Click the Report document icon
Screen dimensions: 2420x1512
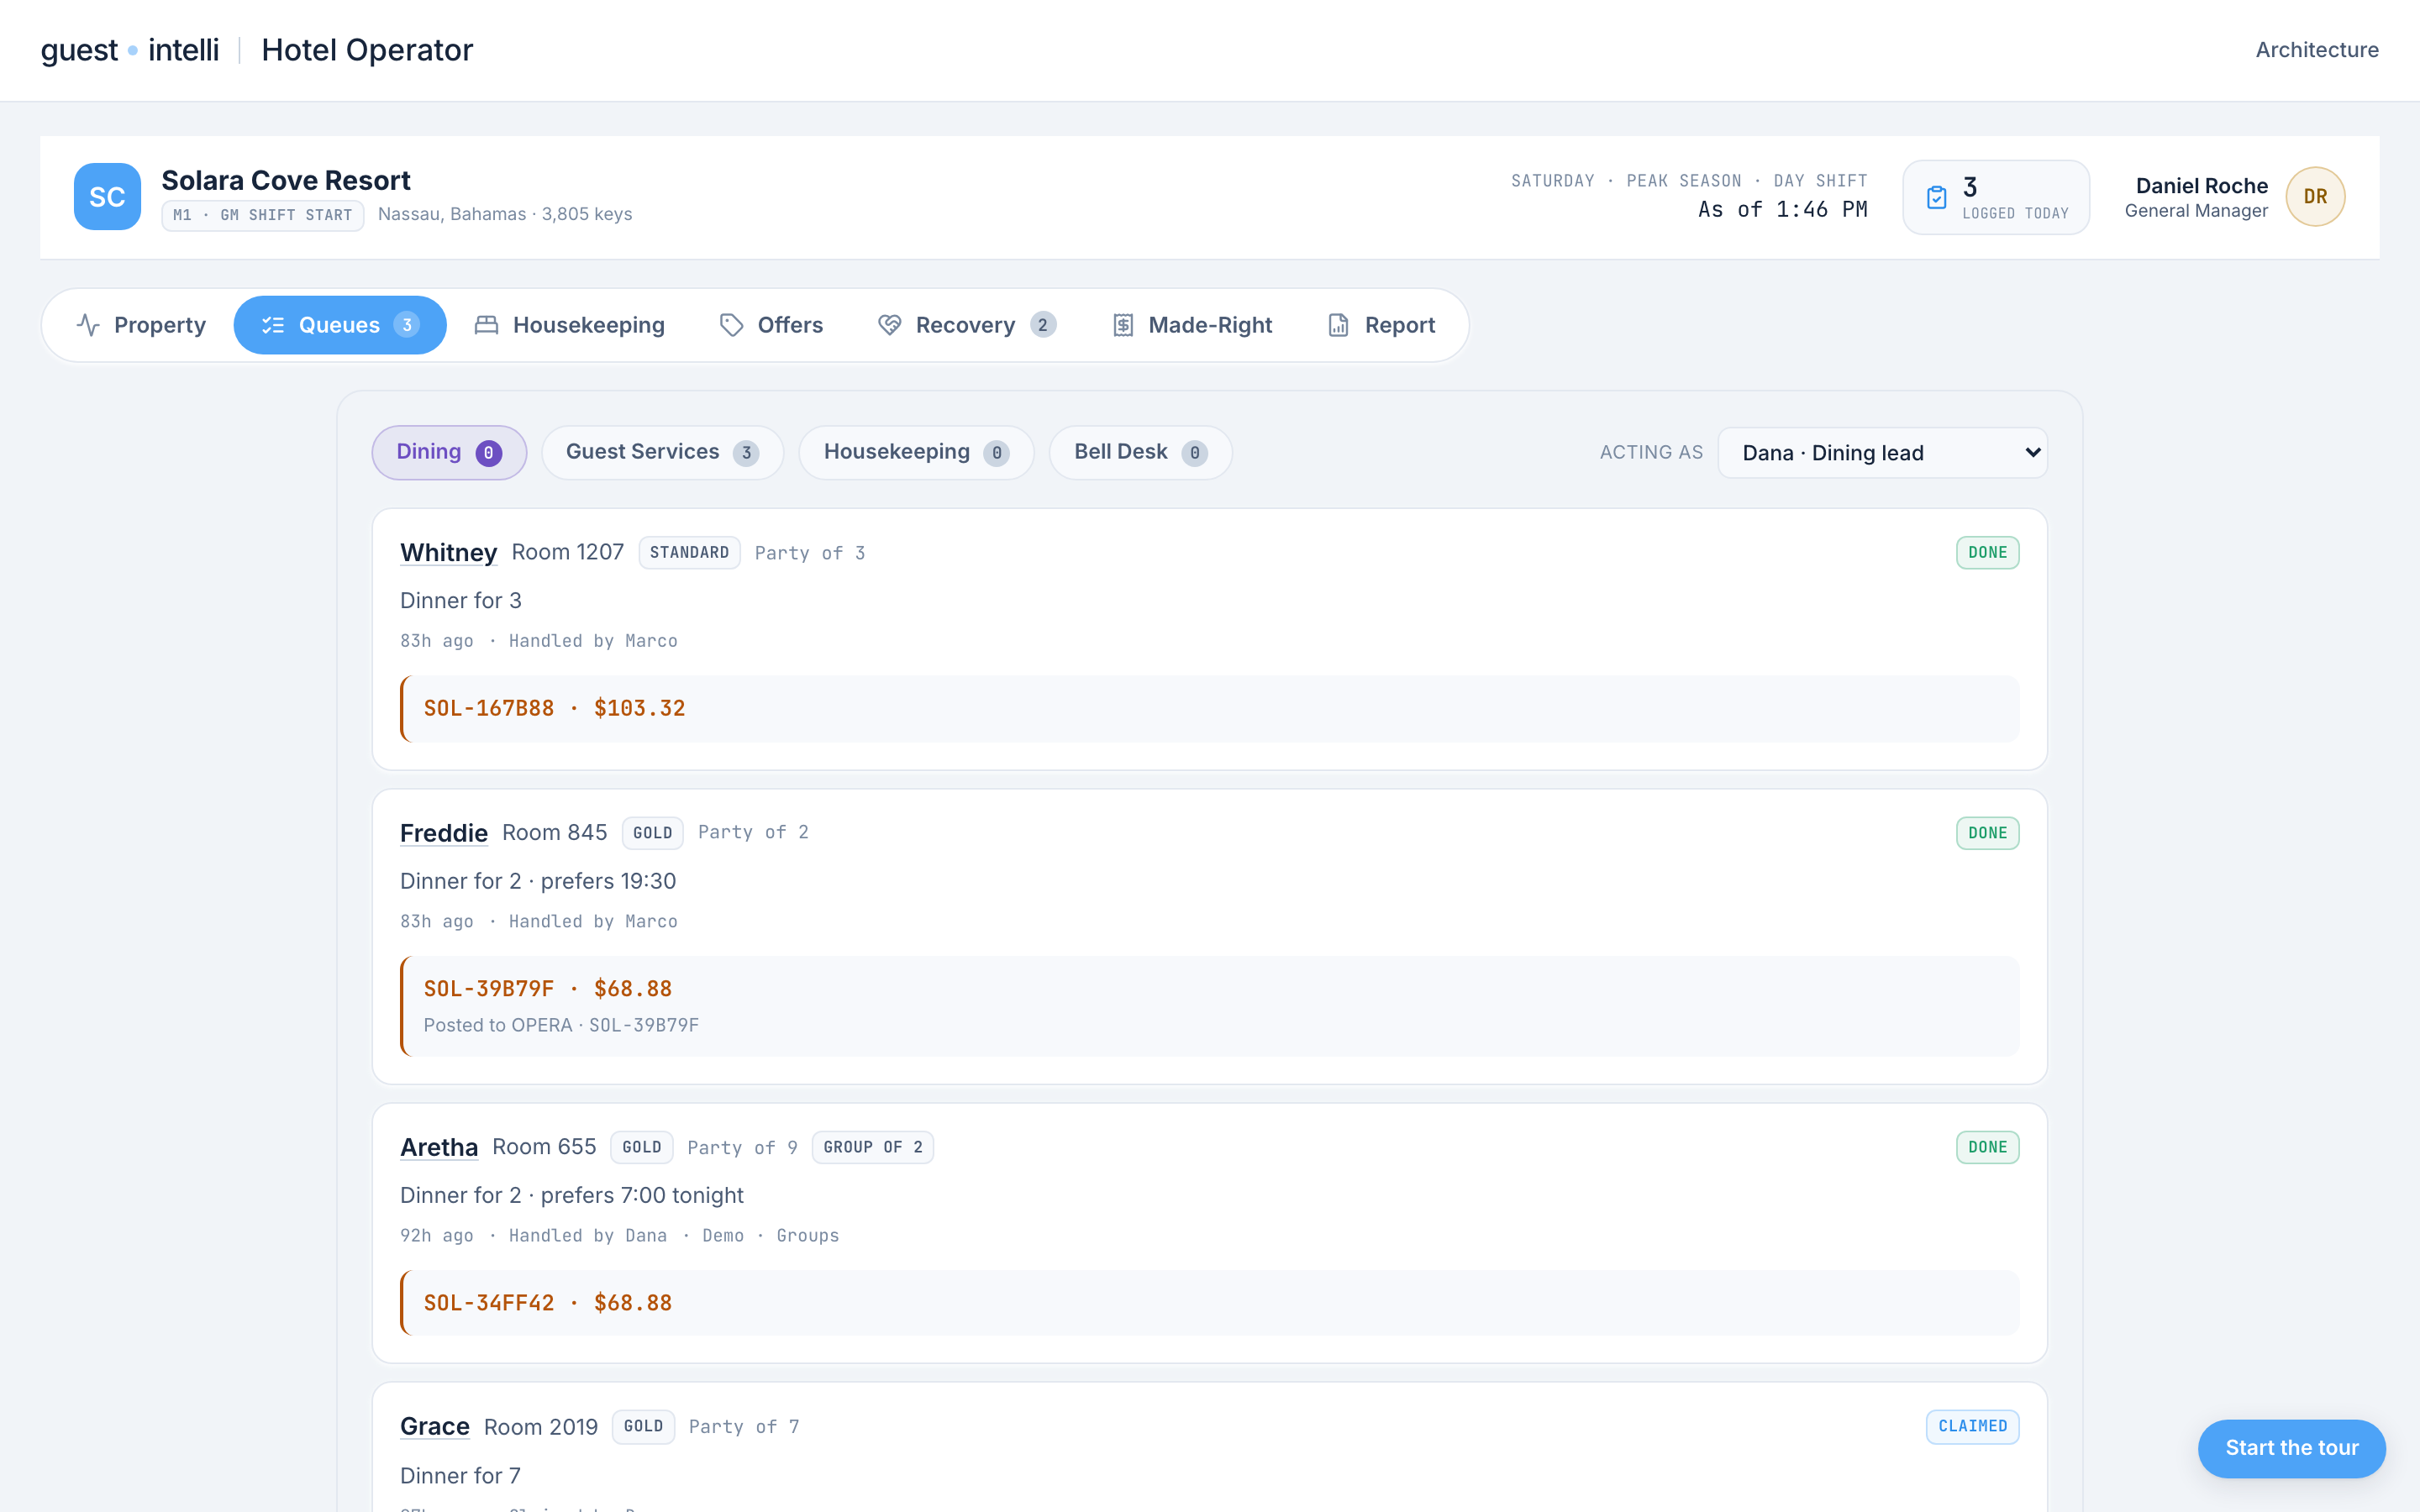click(1338, 325)
